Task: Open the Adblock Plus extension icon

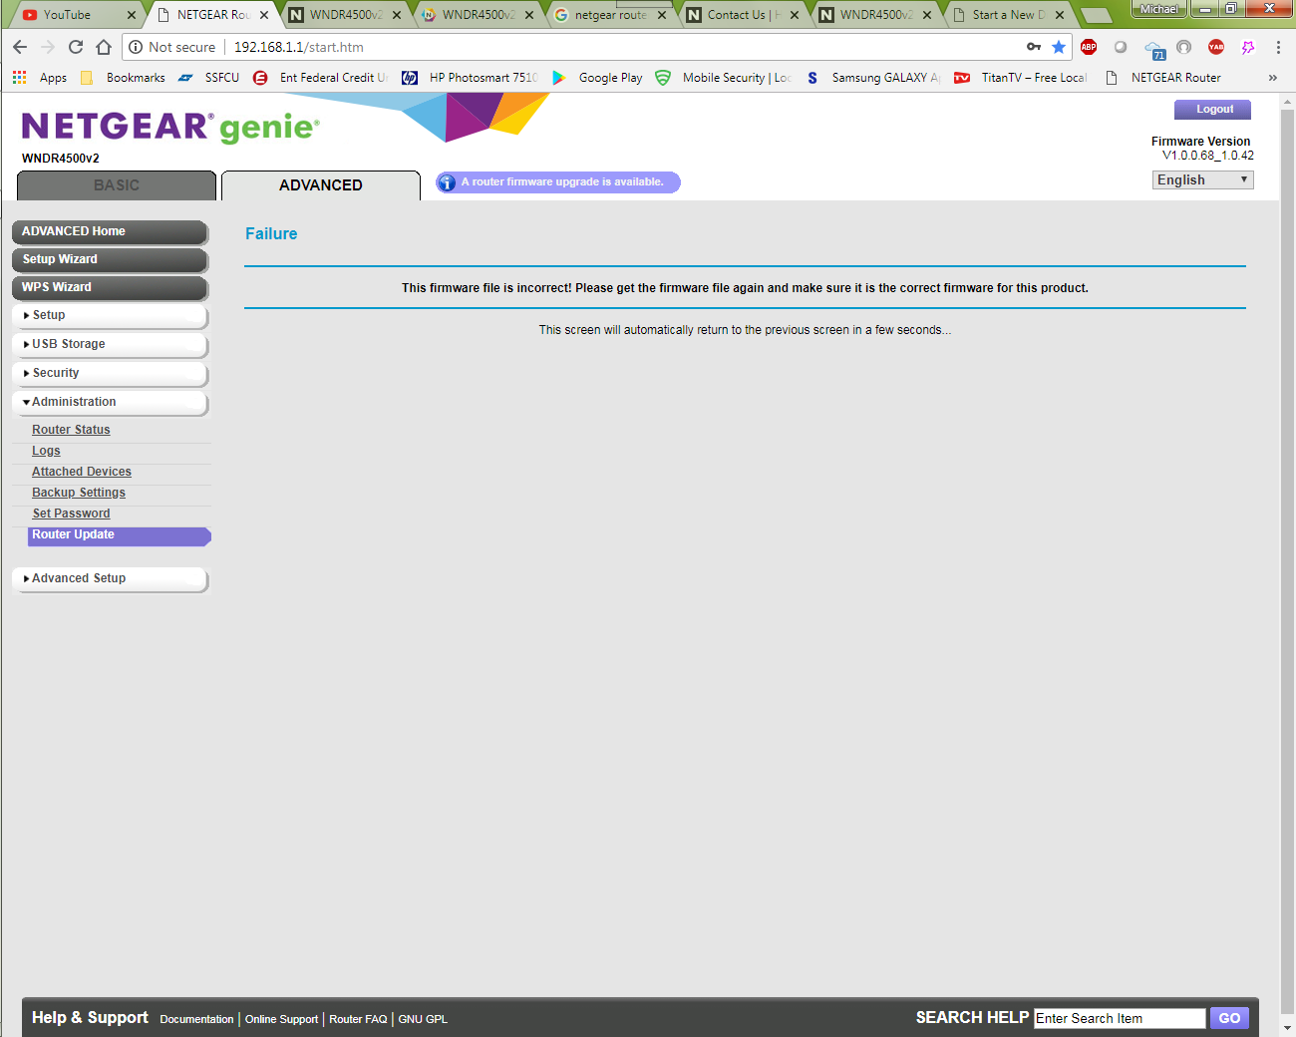Action: 1089,47
